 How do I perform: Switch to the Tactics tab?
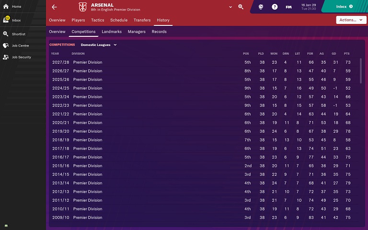tap(97, 20)
